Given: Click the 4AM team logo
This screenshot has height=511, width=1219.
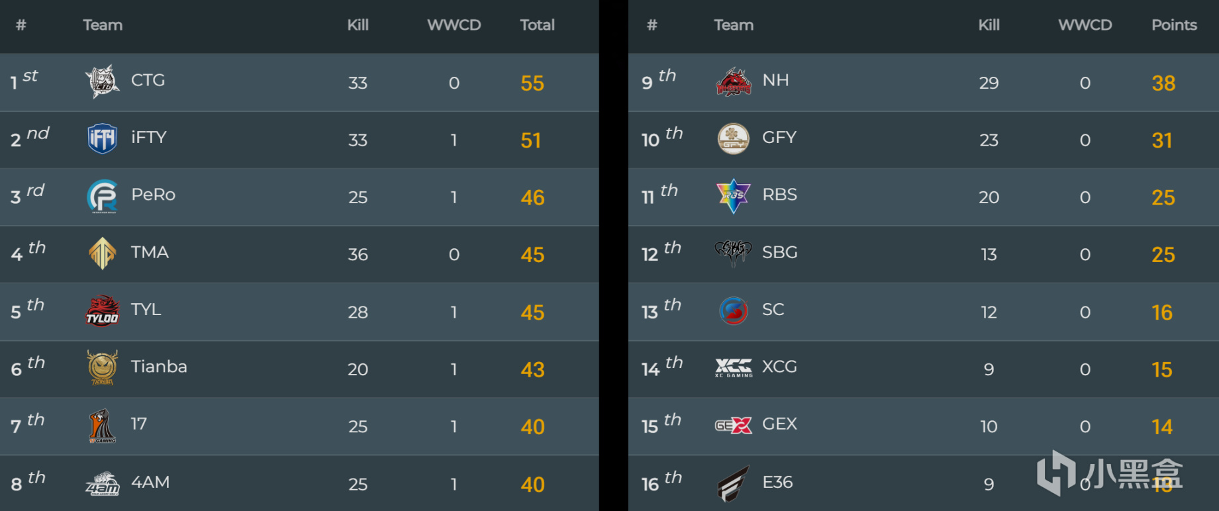Looking at the screenshot, I should point(102,483).
